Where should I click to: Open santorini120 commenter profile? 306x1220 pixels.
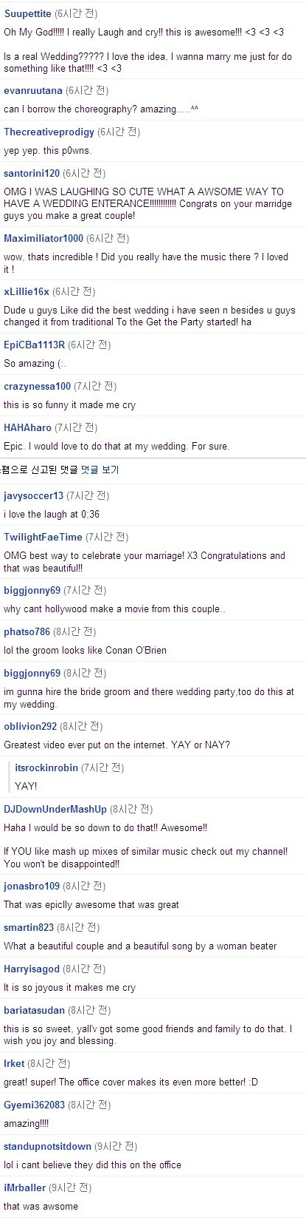pos(32,174)
